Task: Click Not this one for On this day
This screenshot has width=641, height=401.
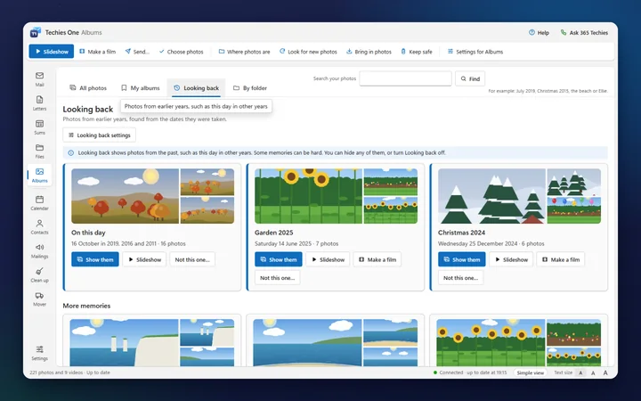Action: 192,259
